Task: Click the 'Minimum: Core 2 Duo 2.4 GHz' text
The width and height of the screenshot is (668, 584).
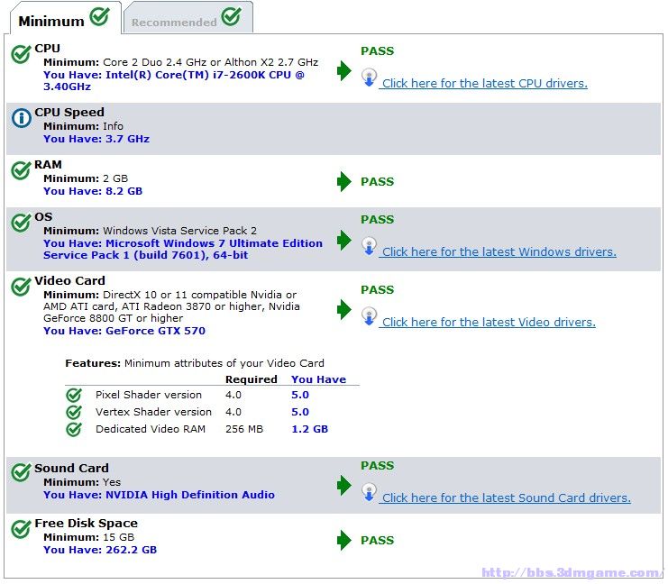Action: click(x=181, y=62)
